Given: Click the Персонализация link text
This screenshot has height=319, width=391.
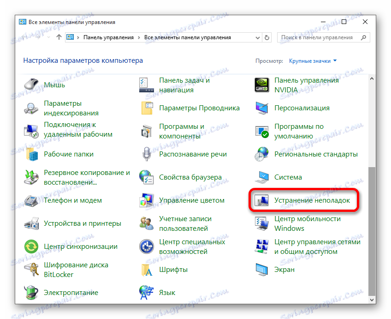Looking at the screenshot, I should pyautogui.click(x=302, y=108).
